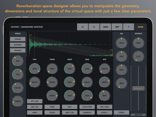This screenshot has width=156, height=117.
Task: Toggle the ATT: LOG attack curve
Action: click(35, 101)
